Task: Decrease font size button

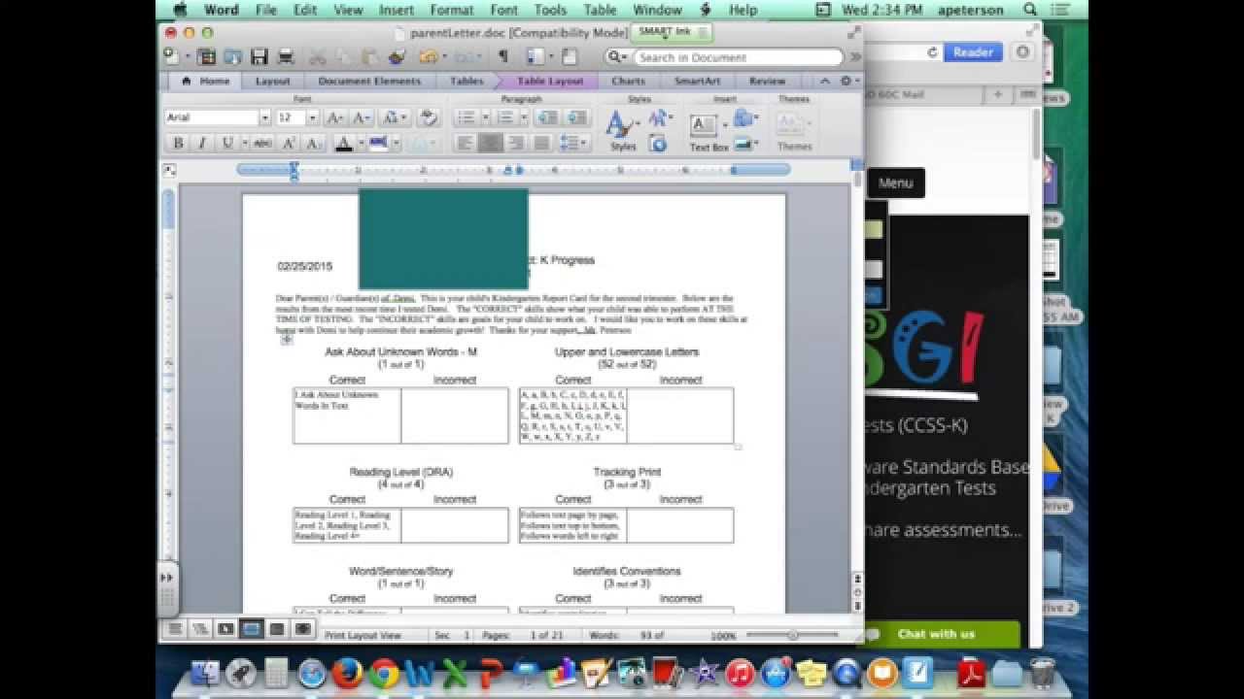Action: (x=361, y=117)
